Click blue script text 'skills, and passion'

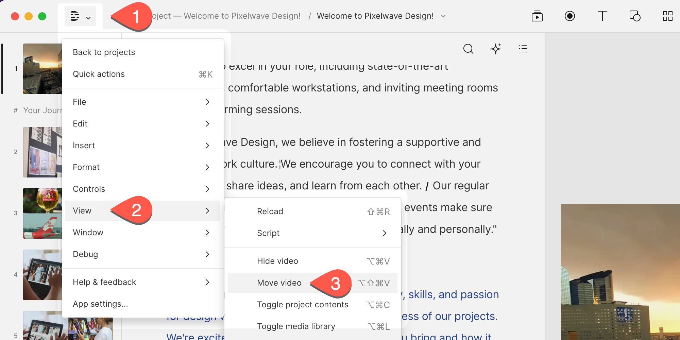(x=454, y=294)
